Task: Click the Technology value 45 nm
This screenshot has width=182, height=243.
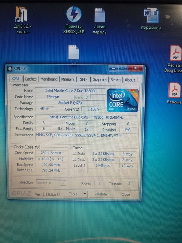Action: pyautogui.click(x=45, y=109)
